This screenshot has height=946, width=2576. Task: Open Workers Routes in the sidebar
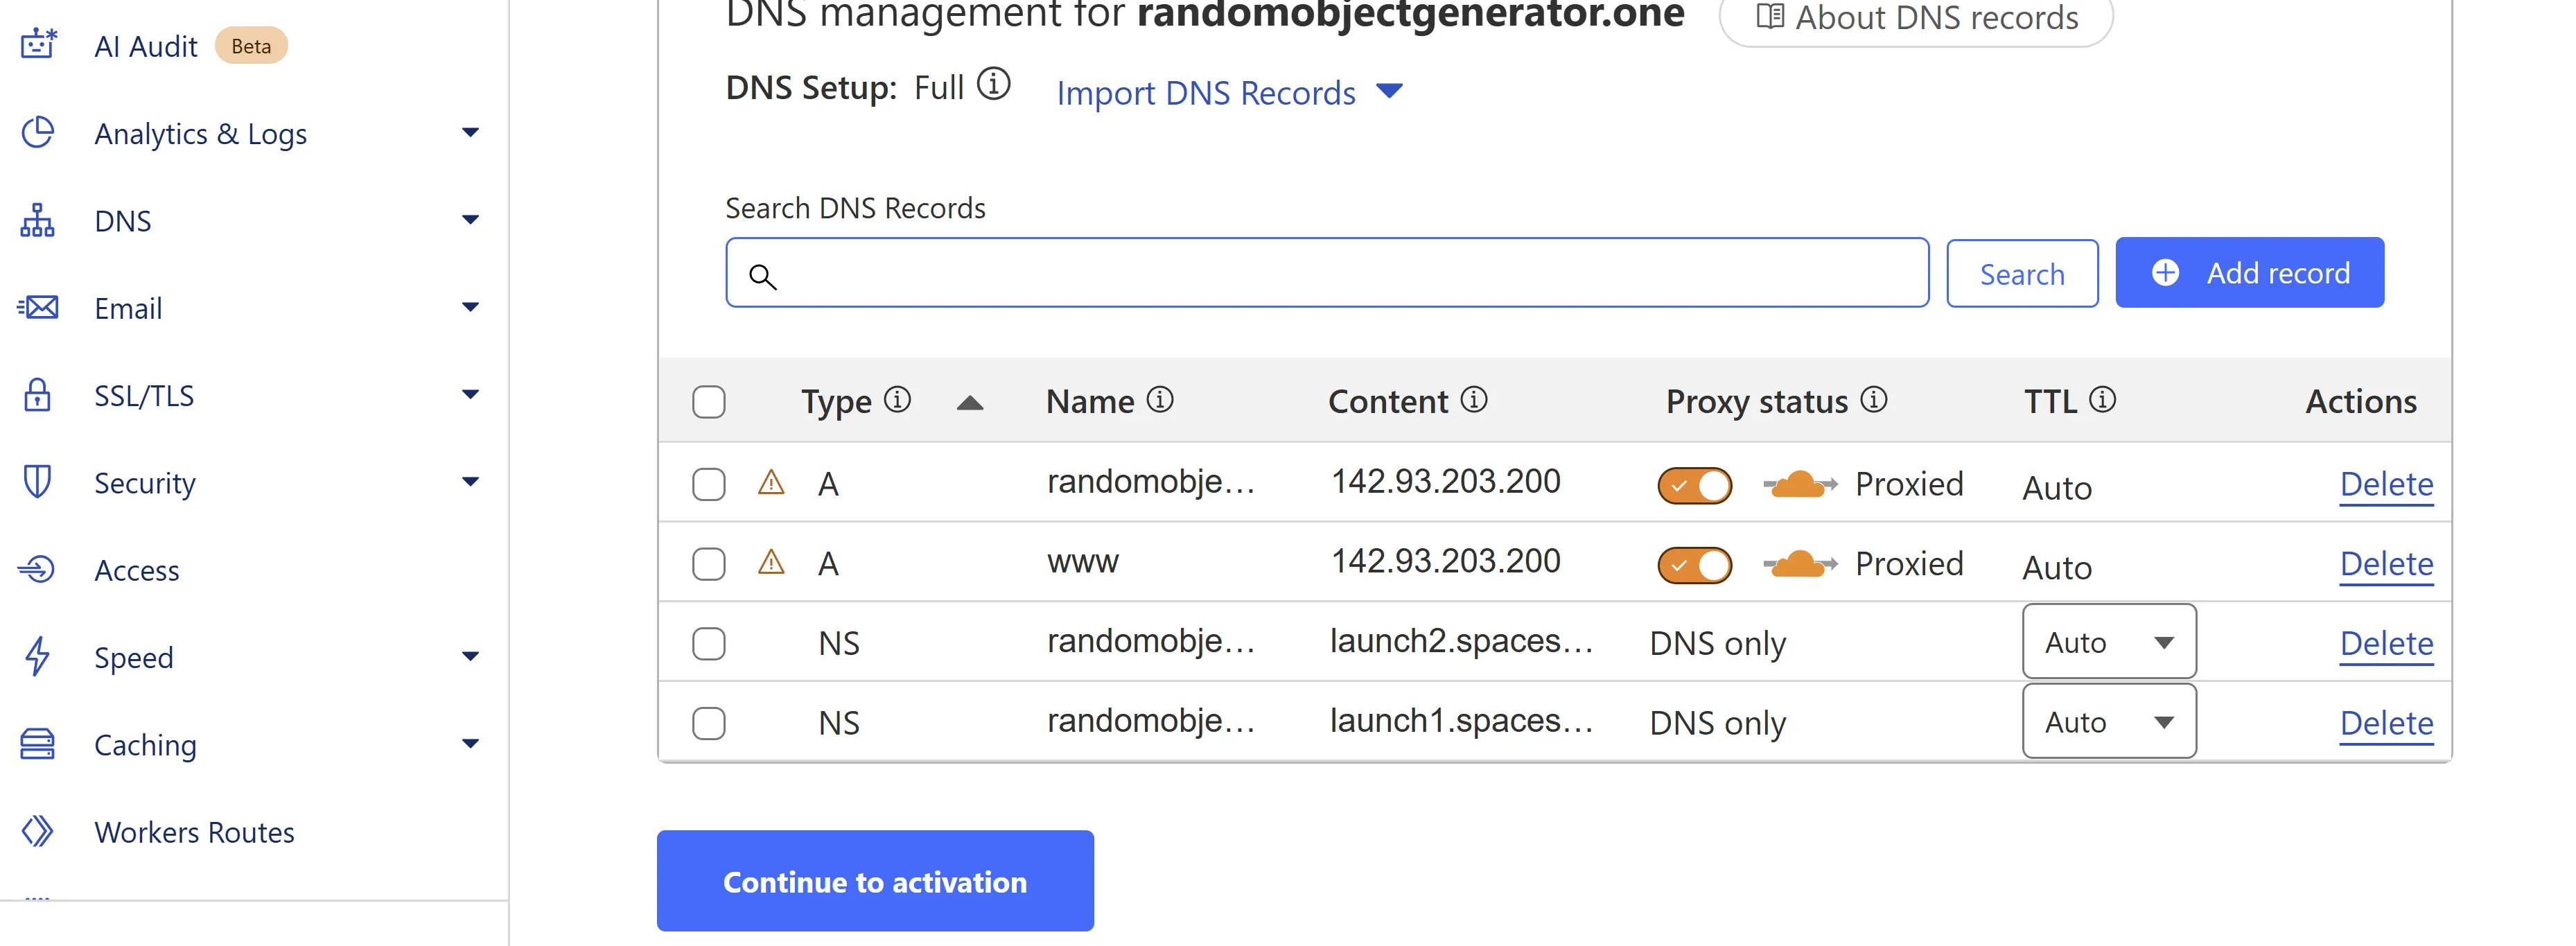click(194, 832)
